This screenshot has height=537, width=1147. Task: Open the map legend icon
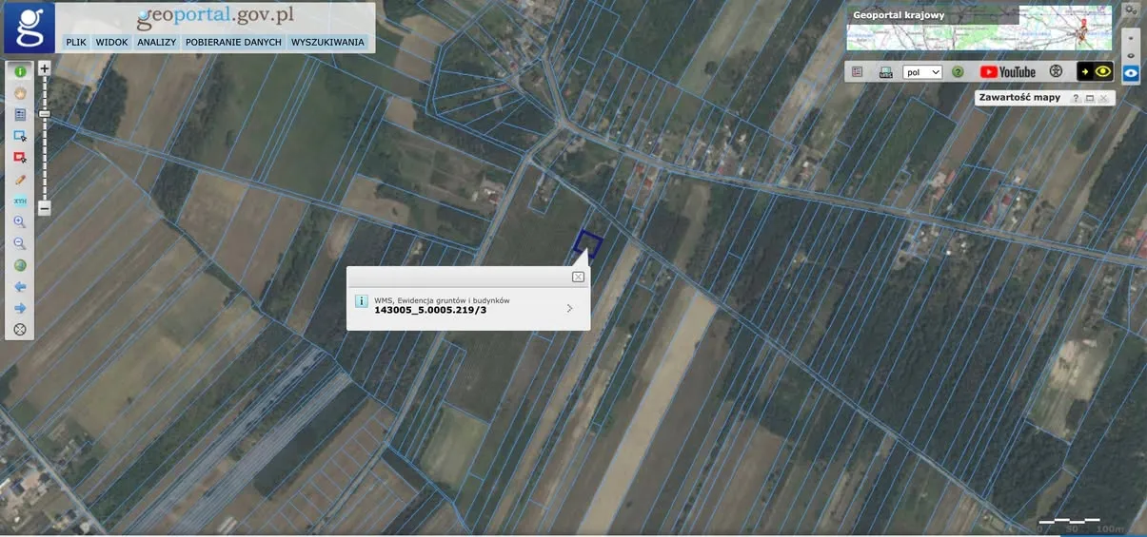tap(857, 72)
